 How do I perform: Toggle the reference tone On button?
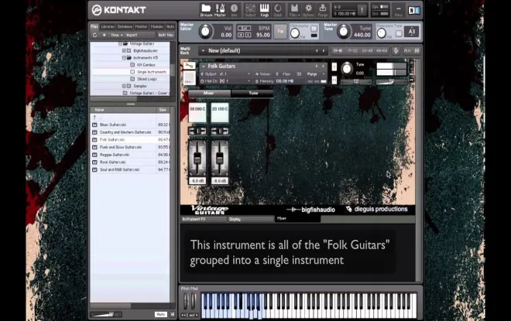click(x=399, y=33)
